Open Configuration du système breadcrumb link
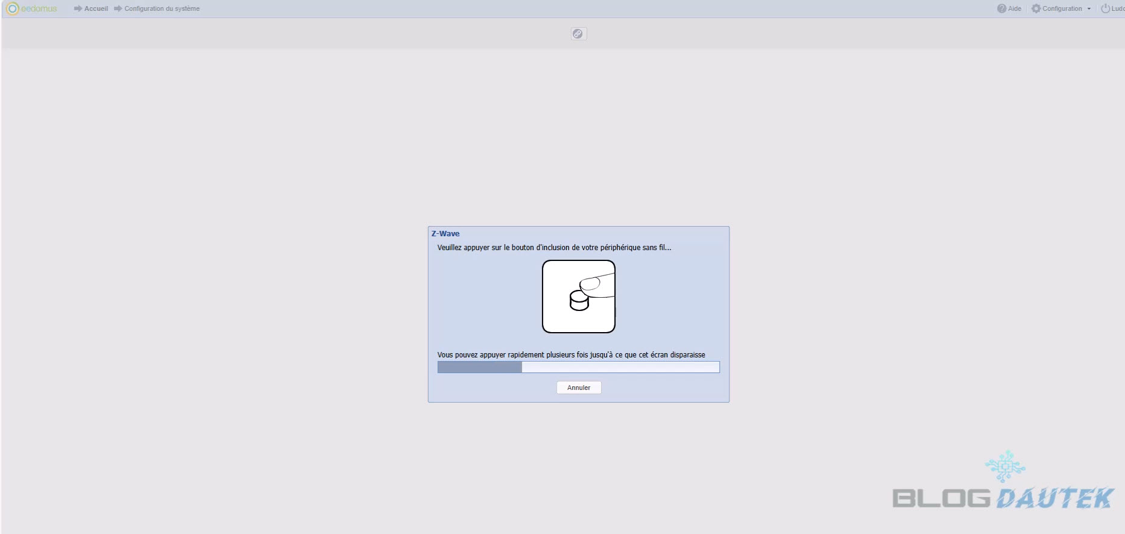The height and width of the screenshot is (534, 1125). click(162, 8)
